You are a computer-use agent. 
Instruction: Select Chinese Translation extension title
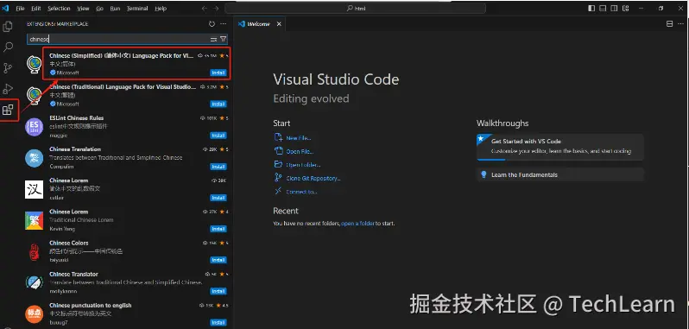(75, 149)
